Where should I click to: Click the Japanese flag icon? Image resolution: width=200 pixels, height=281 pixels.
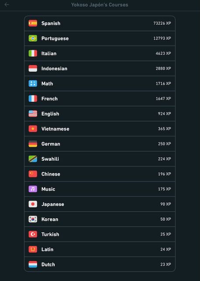click(x=33, y=204)
